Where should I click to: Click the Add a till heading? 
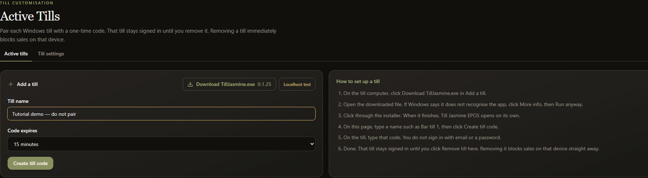point(27,84)
